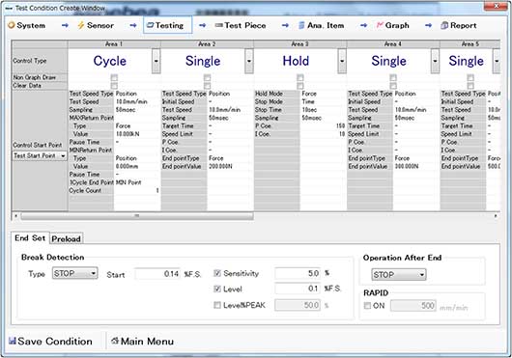Open Break Detection Type STOP dropdown
The height and width of the screenshot is (358, 512).
[x=74, y=273]
